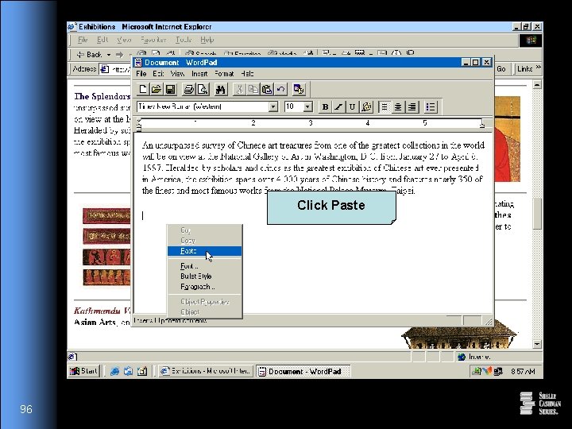Click Back button in Internet Explorer
The image size is (572, 429).
pyautogui.click(x=89, y=55)
